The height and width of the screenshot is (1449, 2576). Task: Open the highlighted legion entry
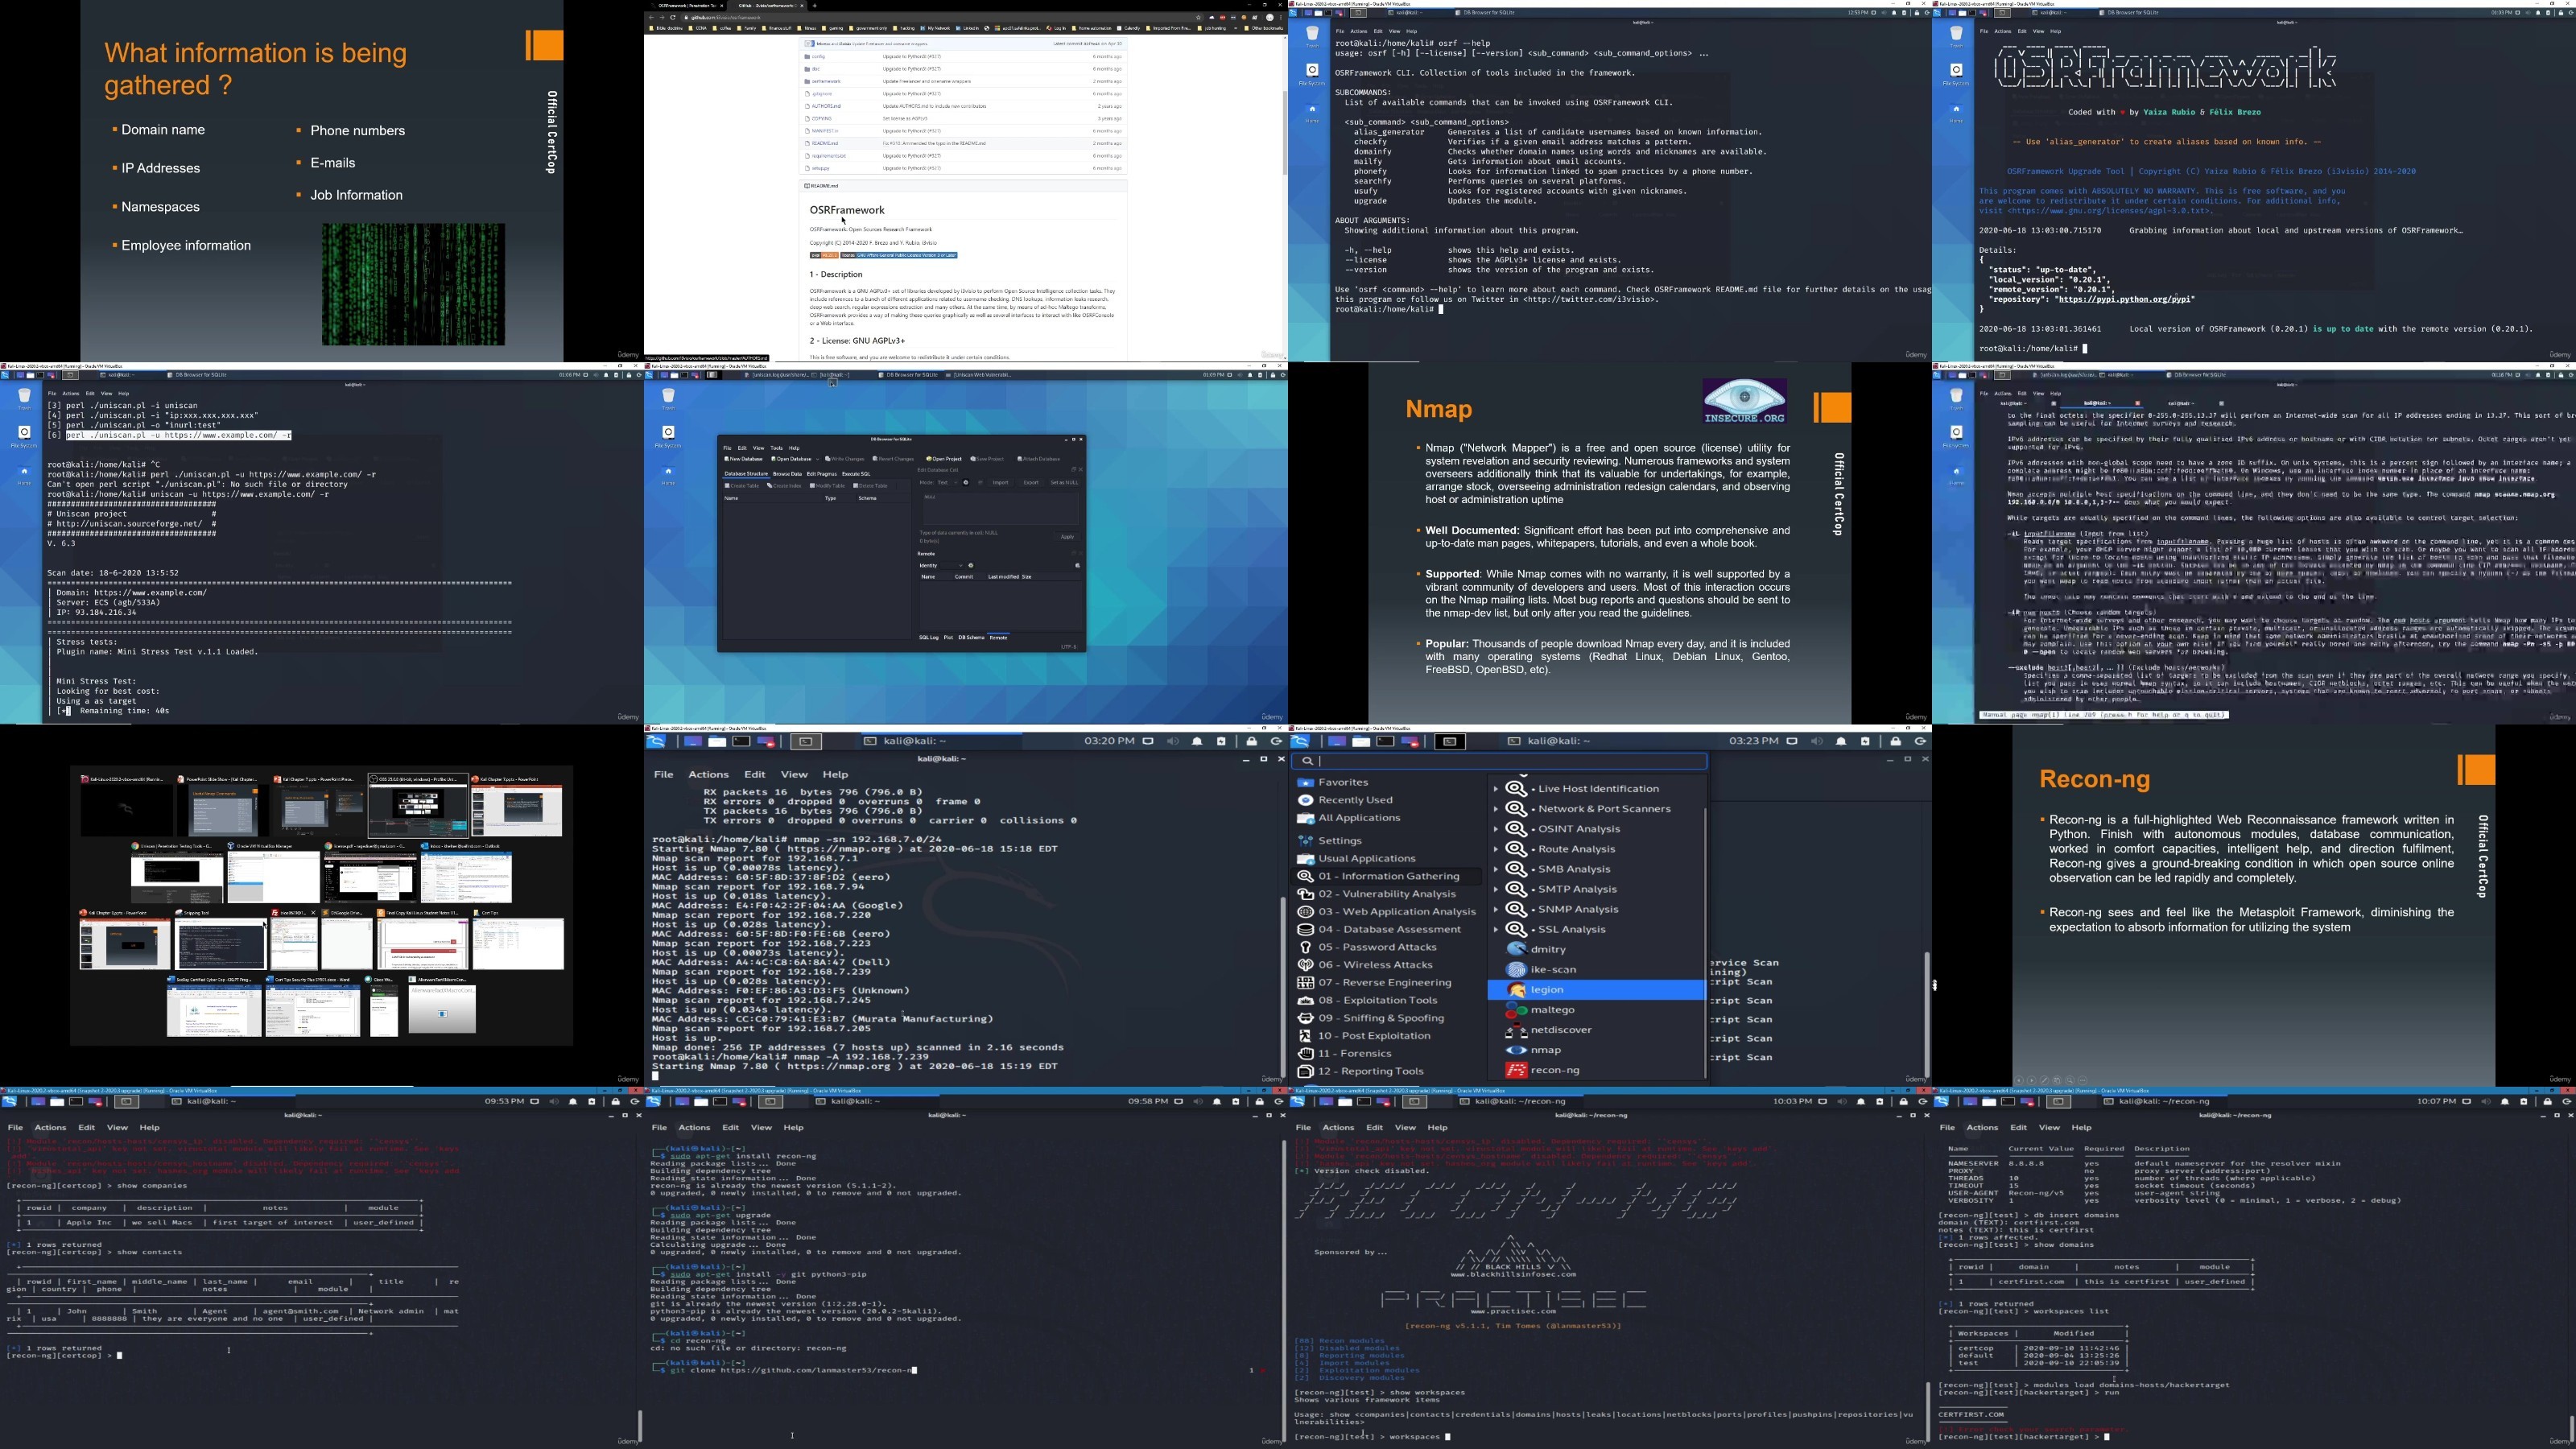(1596, 989)
